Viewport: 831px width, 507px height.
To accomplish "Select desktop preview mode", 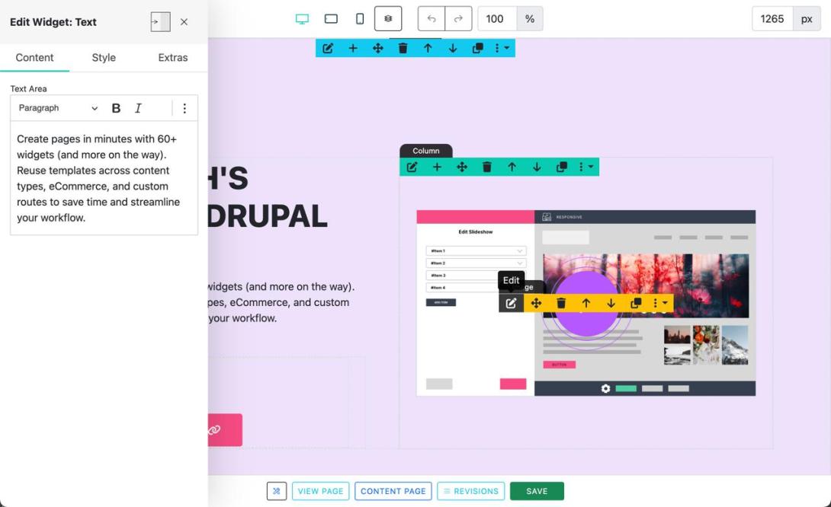I will point(302,19).
